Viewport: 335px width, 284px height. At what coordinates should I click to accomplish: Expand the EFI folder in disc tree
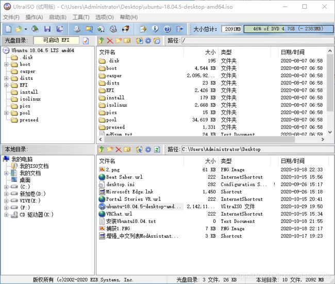click(6, 85)
